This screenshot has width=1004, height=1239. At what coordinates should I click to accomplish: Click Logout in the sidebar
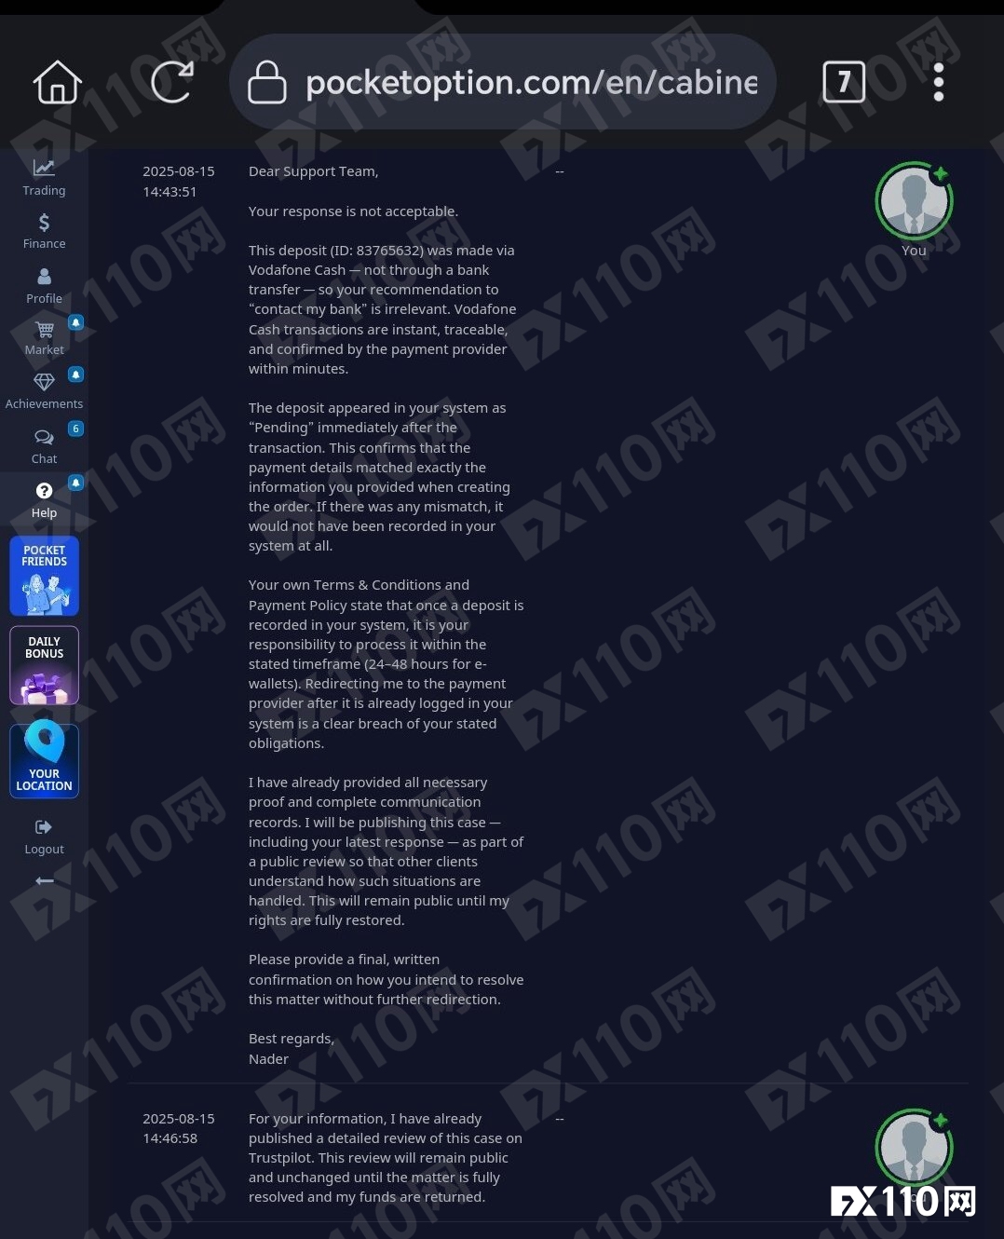pos(44,837)
